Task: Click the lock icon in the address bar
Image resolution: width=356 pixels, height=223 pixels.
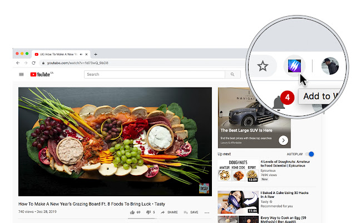Action: 43,63
